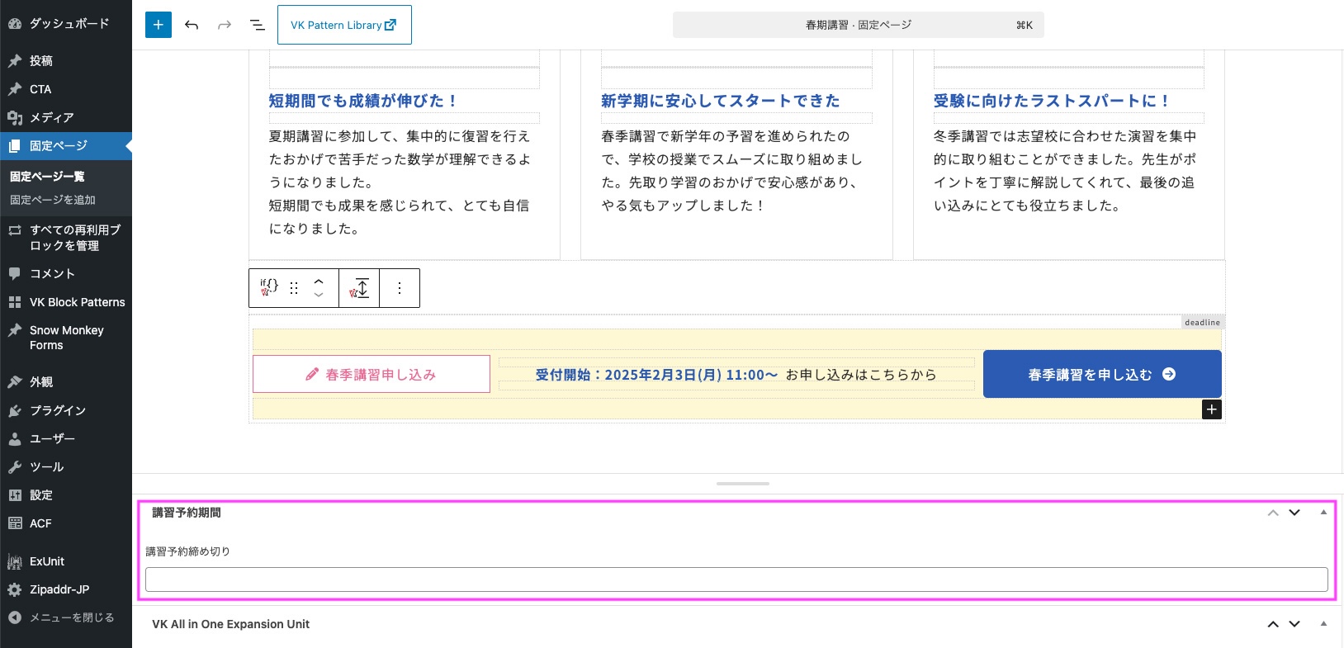Click the blue block inserter plus button

point(159,25)
